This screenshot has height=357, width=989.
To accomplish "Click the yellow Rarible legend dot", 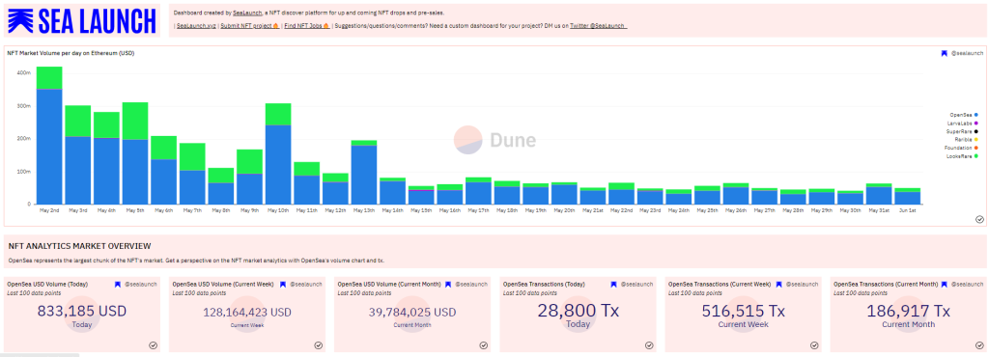I will (x=976, y=140).
